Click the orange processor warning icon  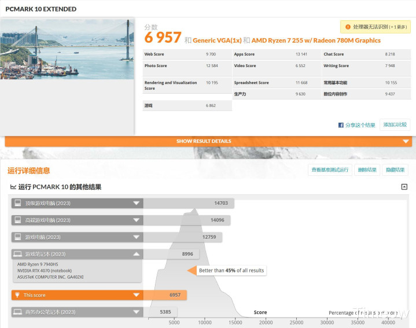pos(347,27)
